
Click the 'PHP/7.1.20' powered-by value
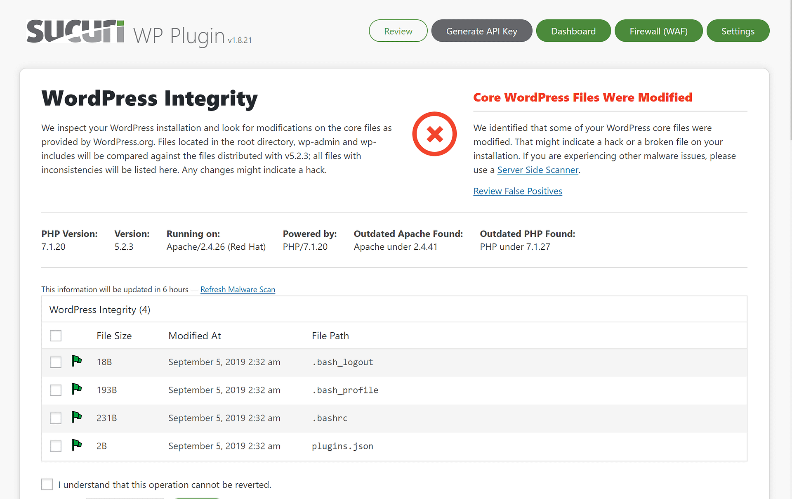point(305,247)
